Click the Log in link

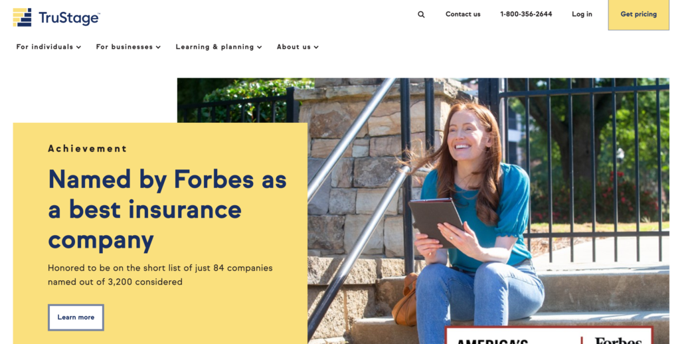[582, 15]
